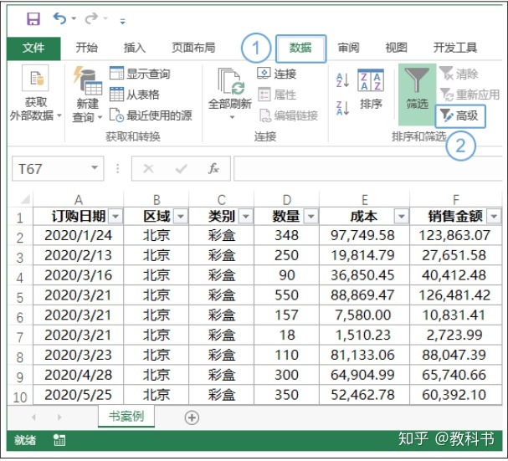Image resolution: width=508 pixels, height=461 pixels.
Task: Click the add new sheet plus icon
Action: (192, 417)
